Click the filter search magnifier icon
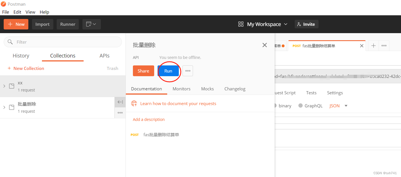The width and height of the screenshot is (401, 177). (x=10, y=42)
